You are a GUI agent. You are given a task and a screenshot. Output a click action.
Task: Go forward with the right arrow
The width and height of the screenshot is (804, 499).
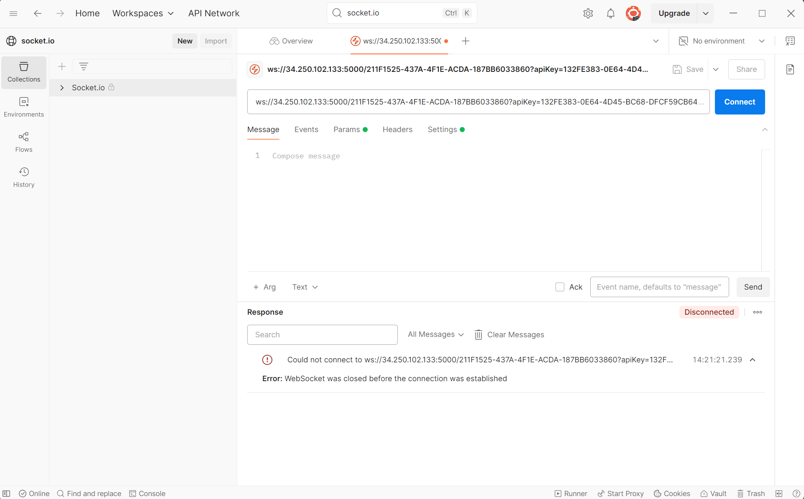click(60, 13)
